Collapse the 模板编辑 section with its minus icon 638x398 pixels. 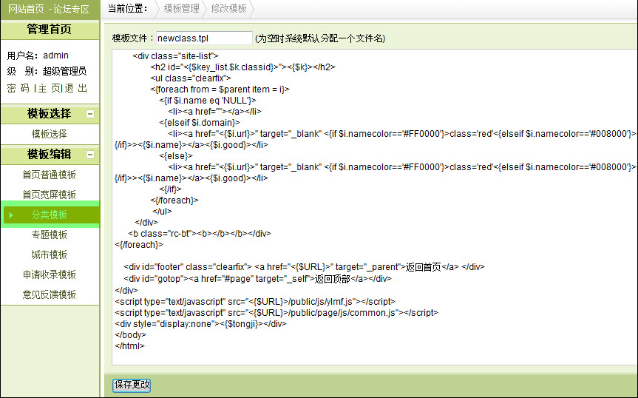point(90,155)
